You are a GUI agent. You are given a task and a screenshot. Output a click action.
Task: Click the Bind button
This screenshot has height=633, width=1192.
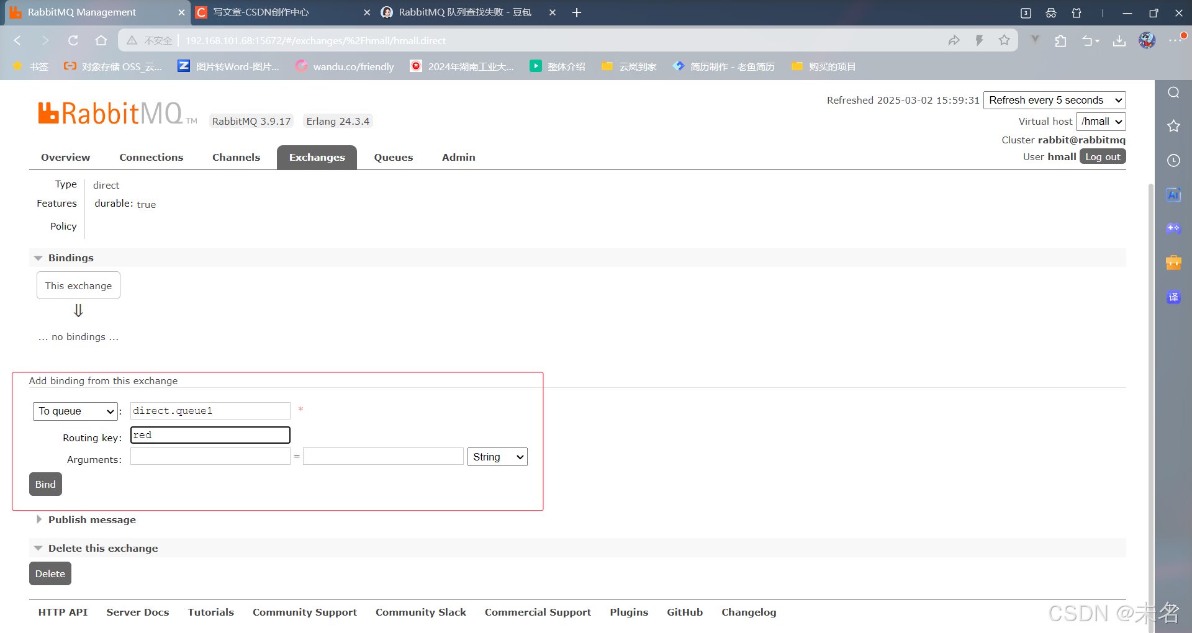45,484
